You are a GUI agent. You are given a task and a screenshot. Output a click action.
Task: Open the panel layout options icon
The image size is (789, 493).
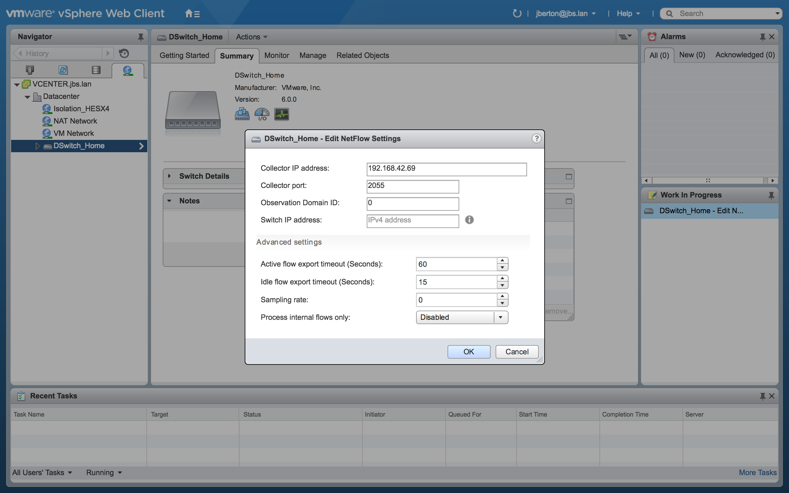[625, 37]
